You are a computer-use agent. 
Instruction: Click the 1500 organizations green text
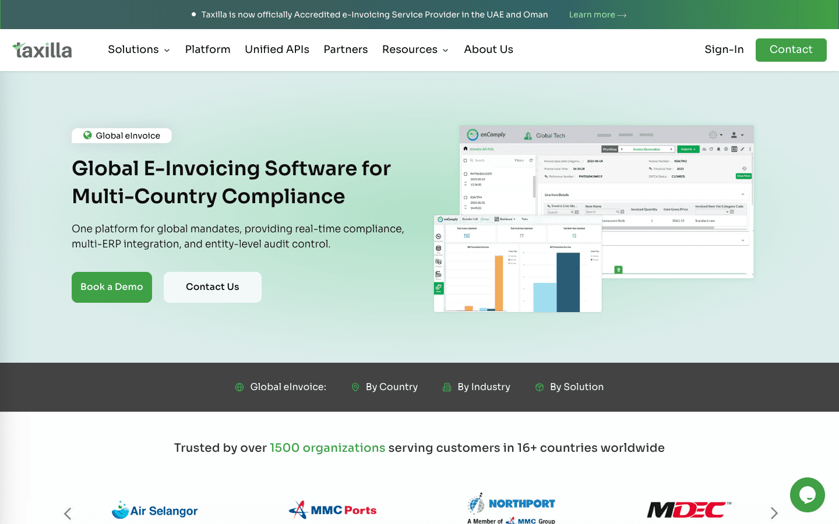click(x=327, y=448)
